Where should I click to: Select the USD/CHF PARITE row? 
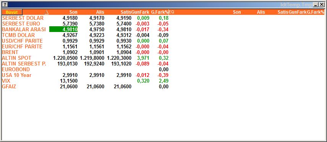[x=85, y=41]
